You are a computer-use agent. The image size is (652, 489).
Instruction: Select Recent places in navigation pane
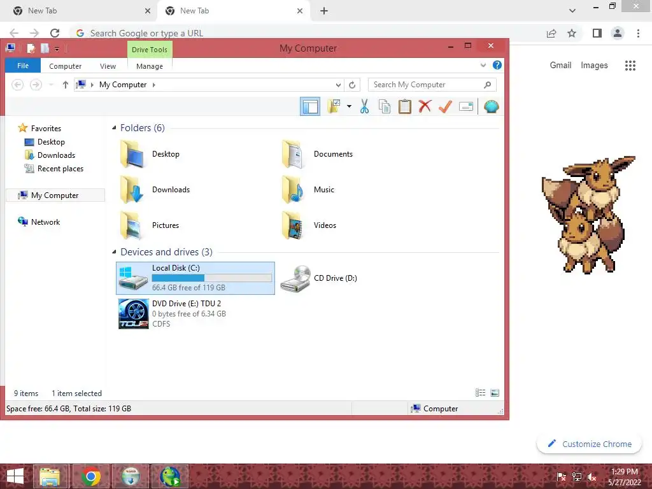(54, 168)
